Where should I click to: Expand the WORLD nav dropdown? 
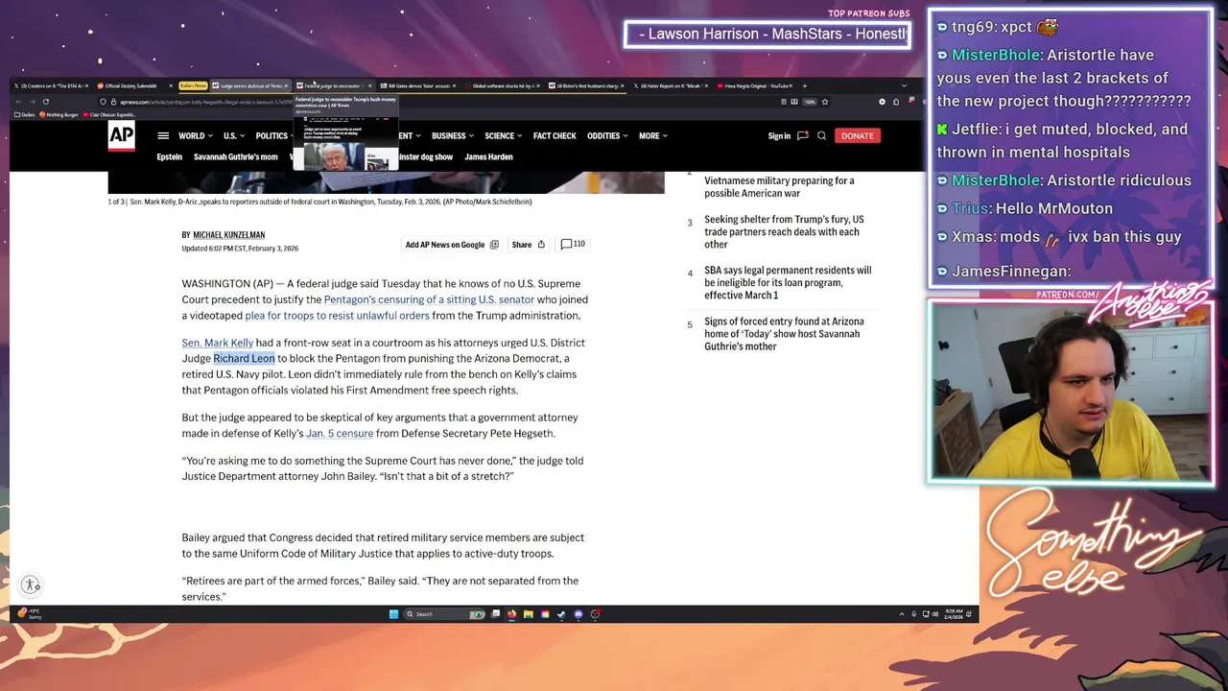pos(196,136)
